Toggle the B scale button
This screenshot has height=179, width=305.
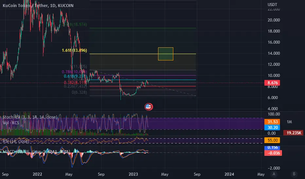click(294, 174)
